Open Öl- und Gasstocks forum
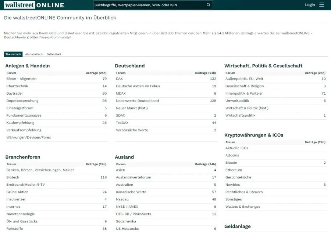The image size is (331, 232). coord(22,221)
